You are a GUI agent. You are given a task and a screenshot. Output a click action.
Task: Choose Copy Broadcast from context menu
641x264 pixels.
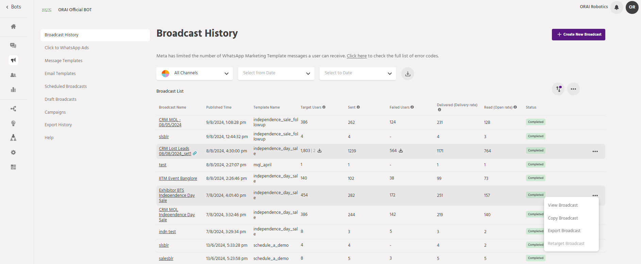563,218
